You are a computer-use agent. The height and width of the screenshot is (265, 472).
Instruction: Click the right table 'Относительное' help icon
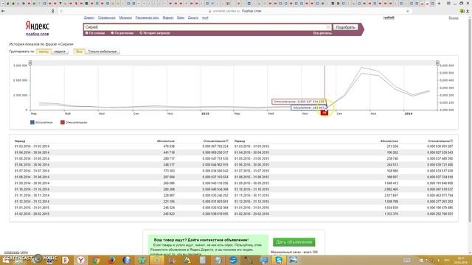tap(451, 141)
